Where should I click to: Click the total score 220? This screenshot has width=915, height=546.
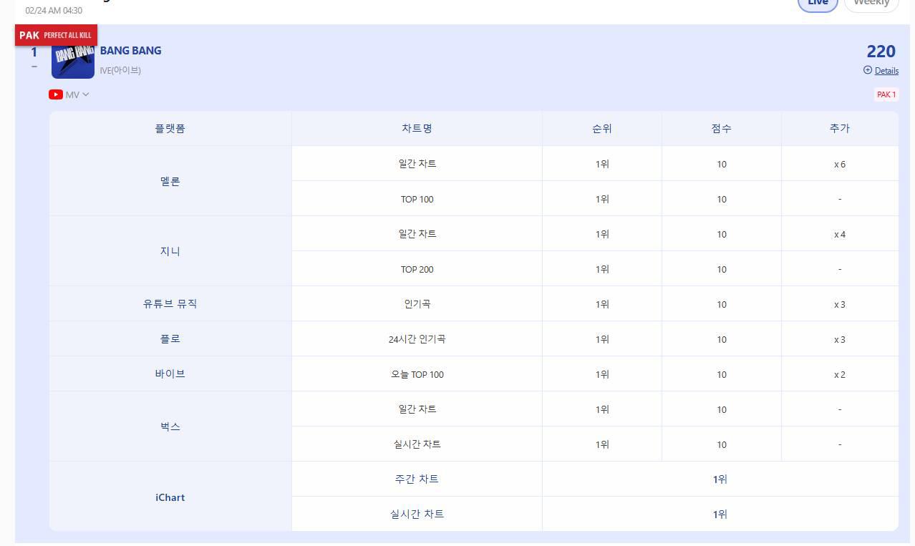pos(881,52)
